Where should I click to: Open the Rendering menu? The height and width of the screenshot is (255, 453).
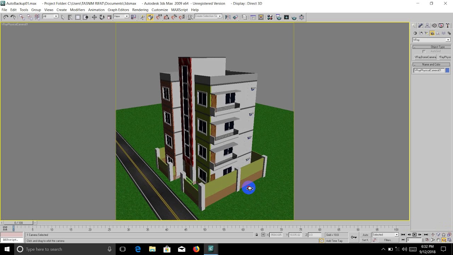pyautogui.click(x=140, y=10)
